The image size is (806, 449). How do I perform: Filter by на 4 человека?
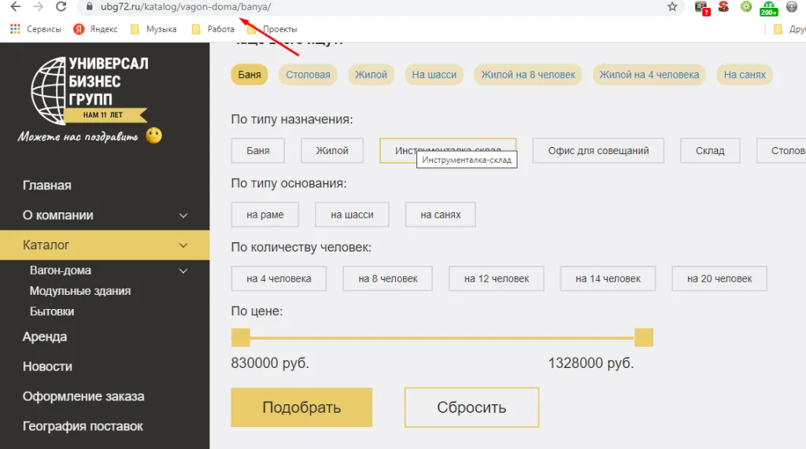tap(279, 278)
